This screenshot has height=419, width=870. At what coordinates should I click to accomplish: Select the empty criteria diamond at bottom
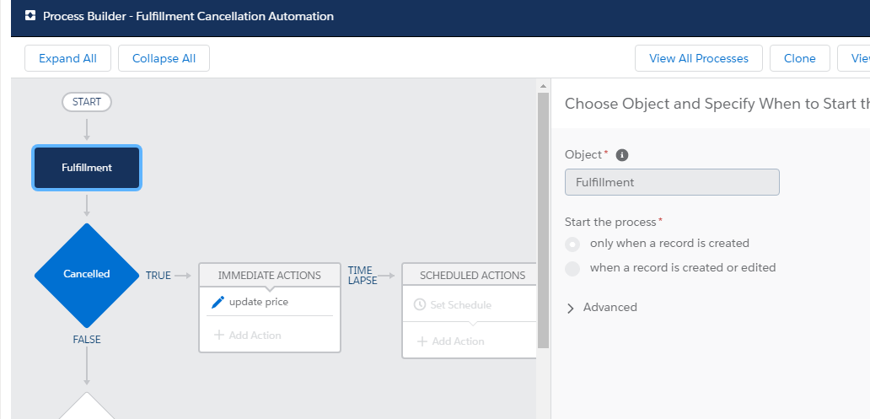click(x=87, y=408)
